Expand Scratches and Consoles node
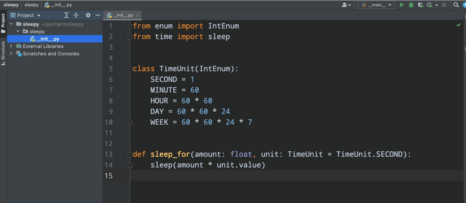The height and width of the screenshot is (203, 466). 11,53
